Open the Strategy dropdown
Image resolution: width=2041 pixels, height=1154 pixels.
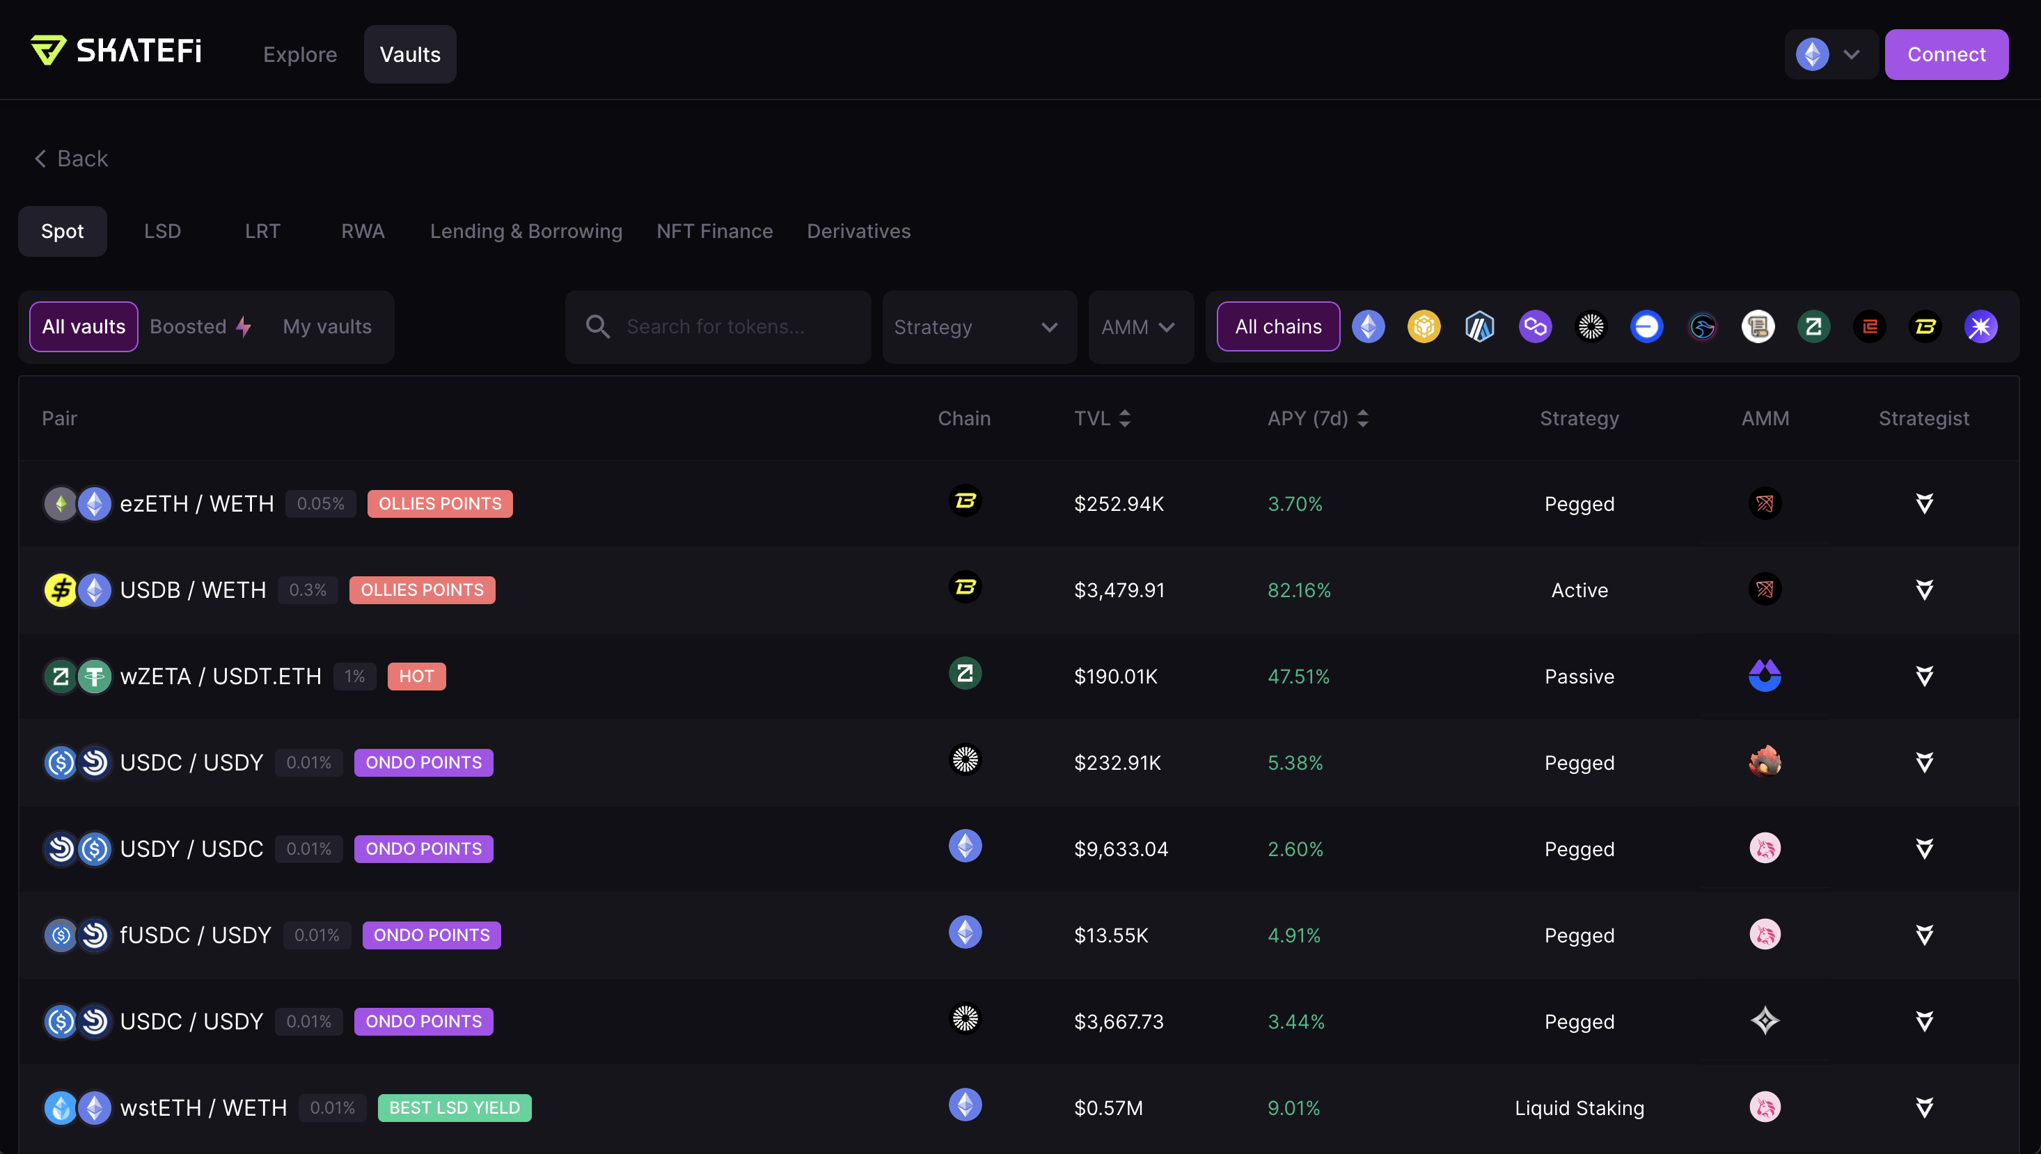(979, 326)
